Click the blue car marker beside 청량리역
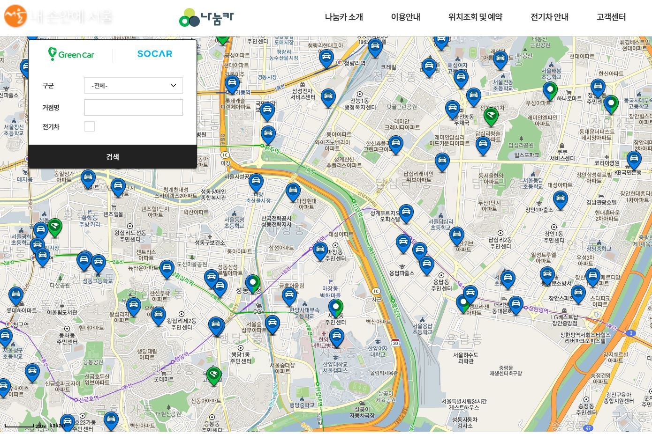 click(x=326, y=58)
